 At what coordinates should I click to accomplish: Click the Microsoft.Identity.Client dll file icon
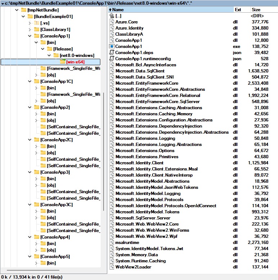[x=111, y=163]
